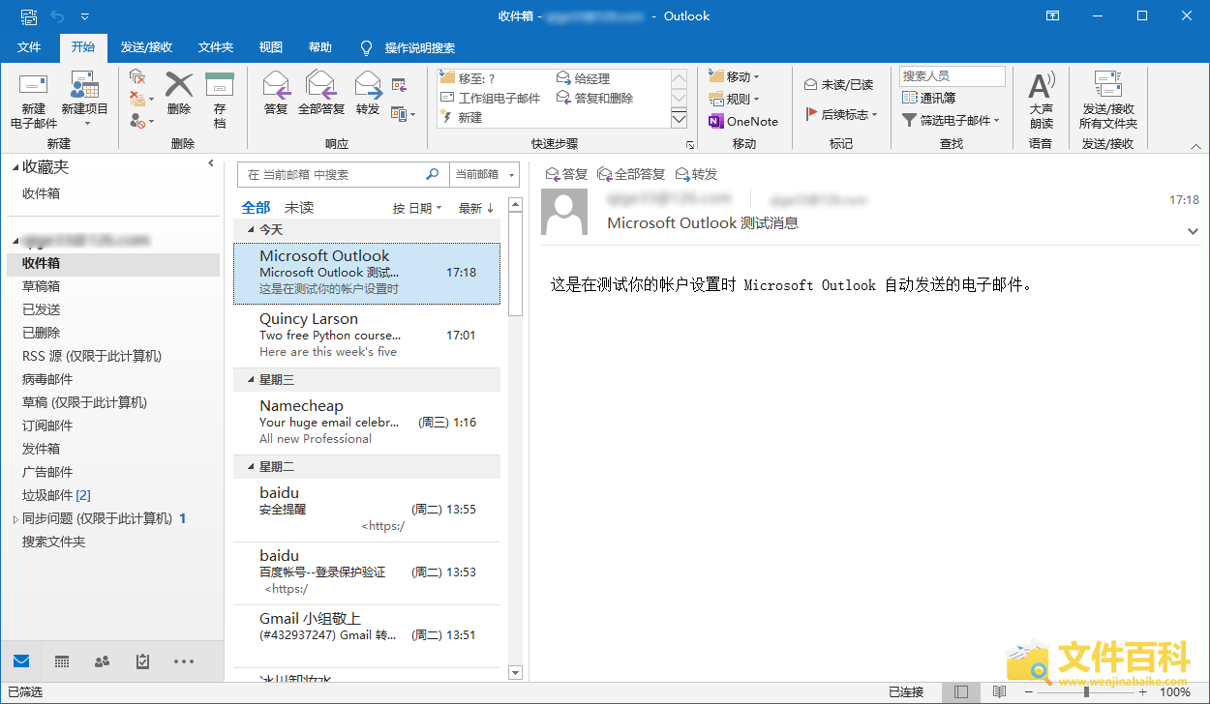Click the Ignore conversation icon

[137, 76]
